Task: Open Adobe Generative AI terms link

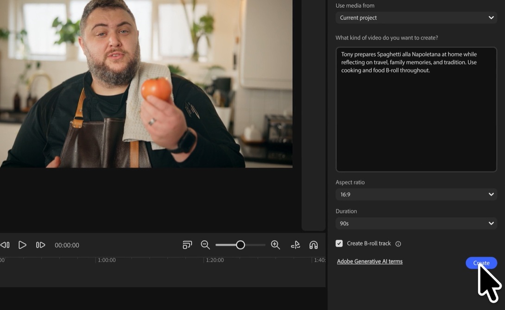Action: [x=370, y=261]
